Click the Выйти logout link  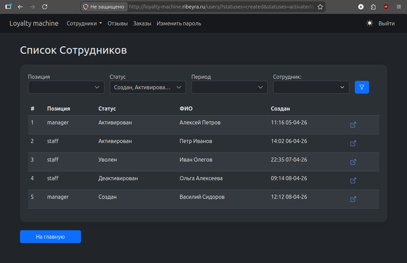[x=387, y=23]
